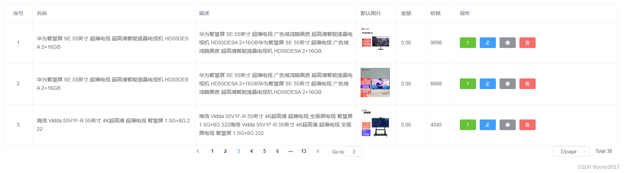Click the red delete button in row 1
The height and width of the screenshot is (173, 625).
tap(527, 43)
